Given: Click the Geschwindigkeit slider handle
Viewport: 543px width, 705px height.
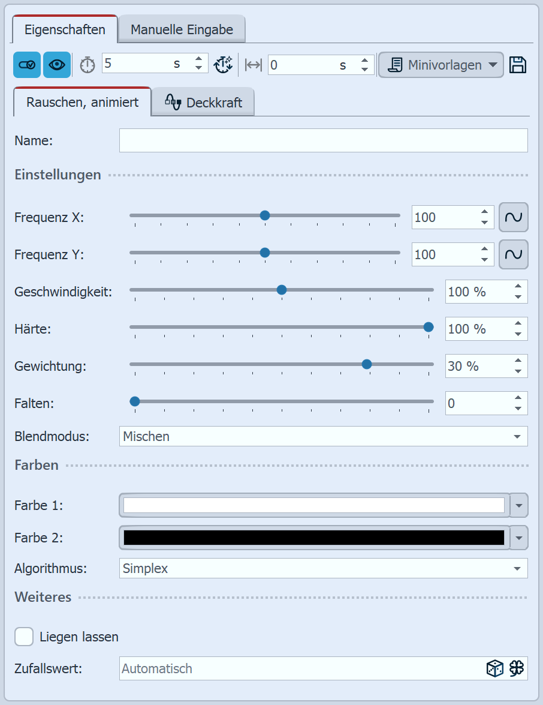Looking at the screenshot, I should coord(282,290).
